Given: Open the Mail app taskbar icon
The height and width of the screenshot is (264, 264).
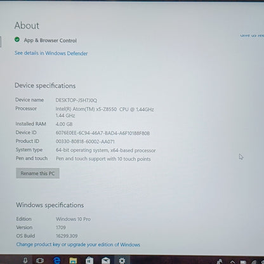Looking at the screenshot, I should tap(105, 261).
